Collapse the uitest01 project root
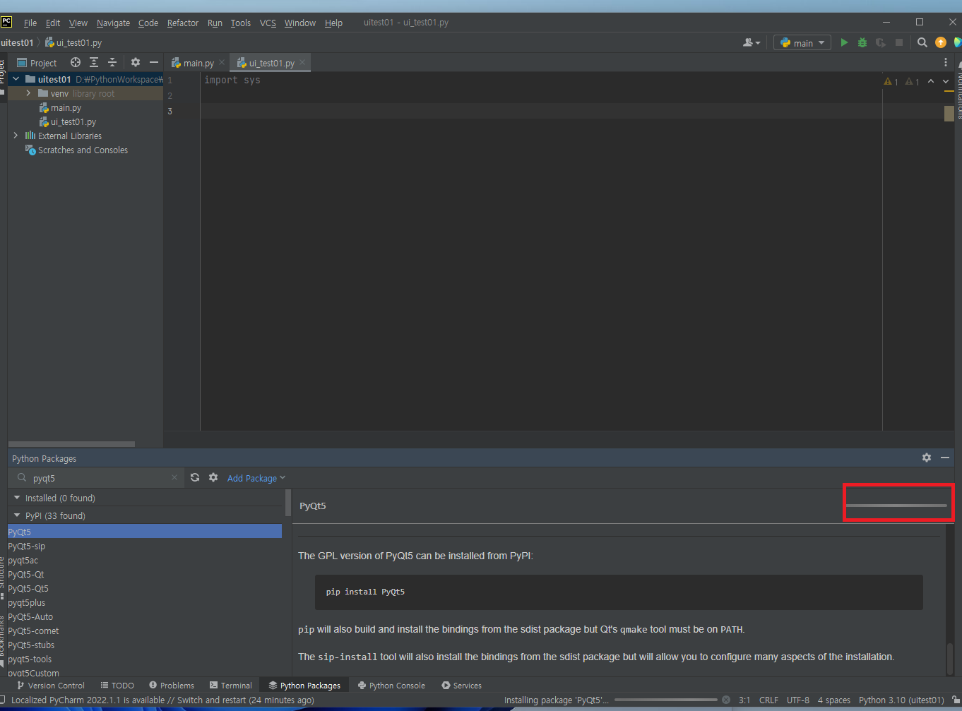The image size is (962, 711). pos(16,79)
